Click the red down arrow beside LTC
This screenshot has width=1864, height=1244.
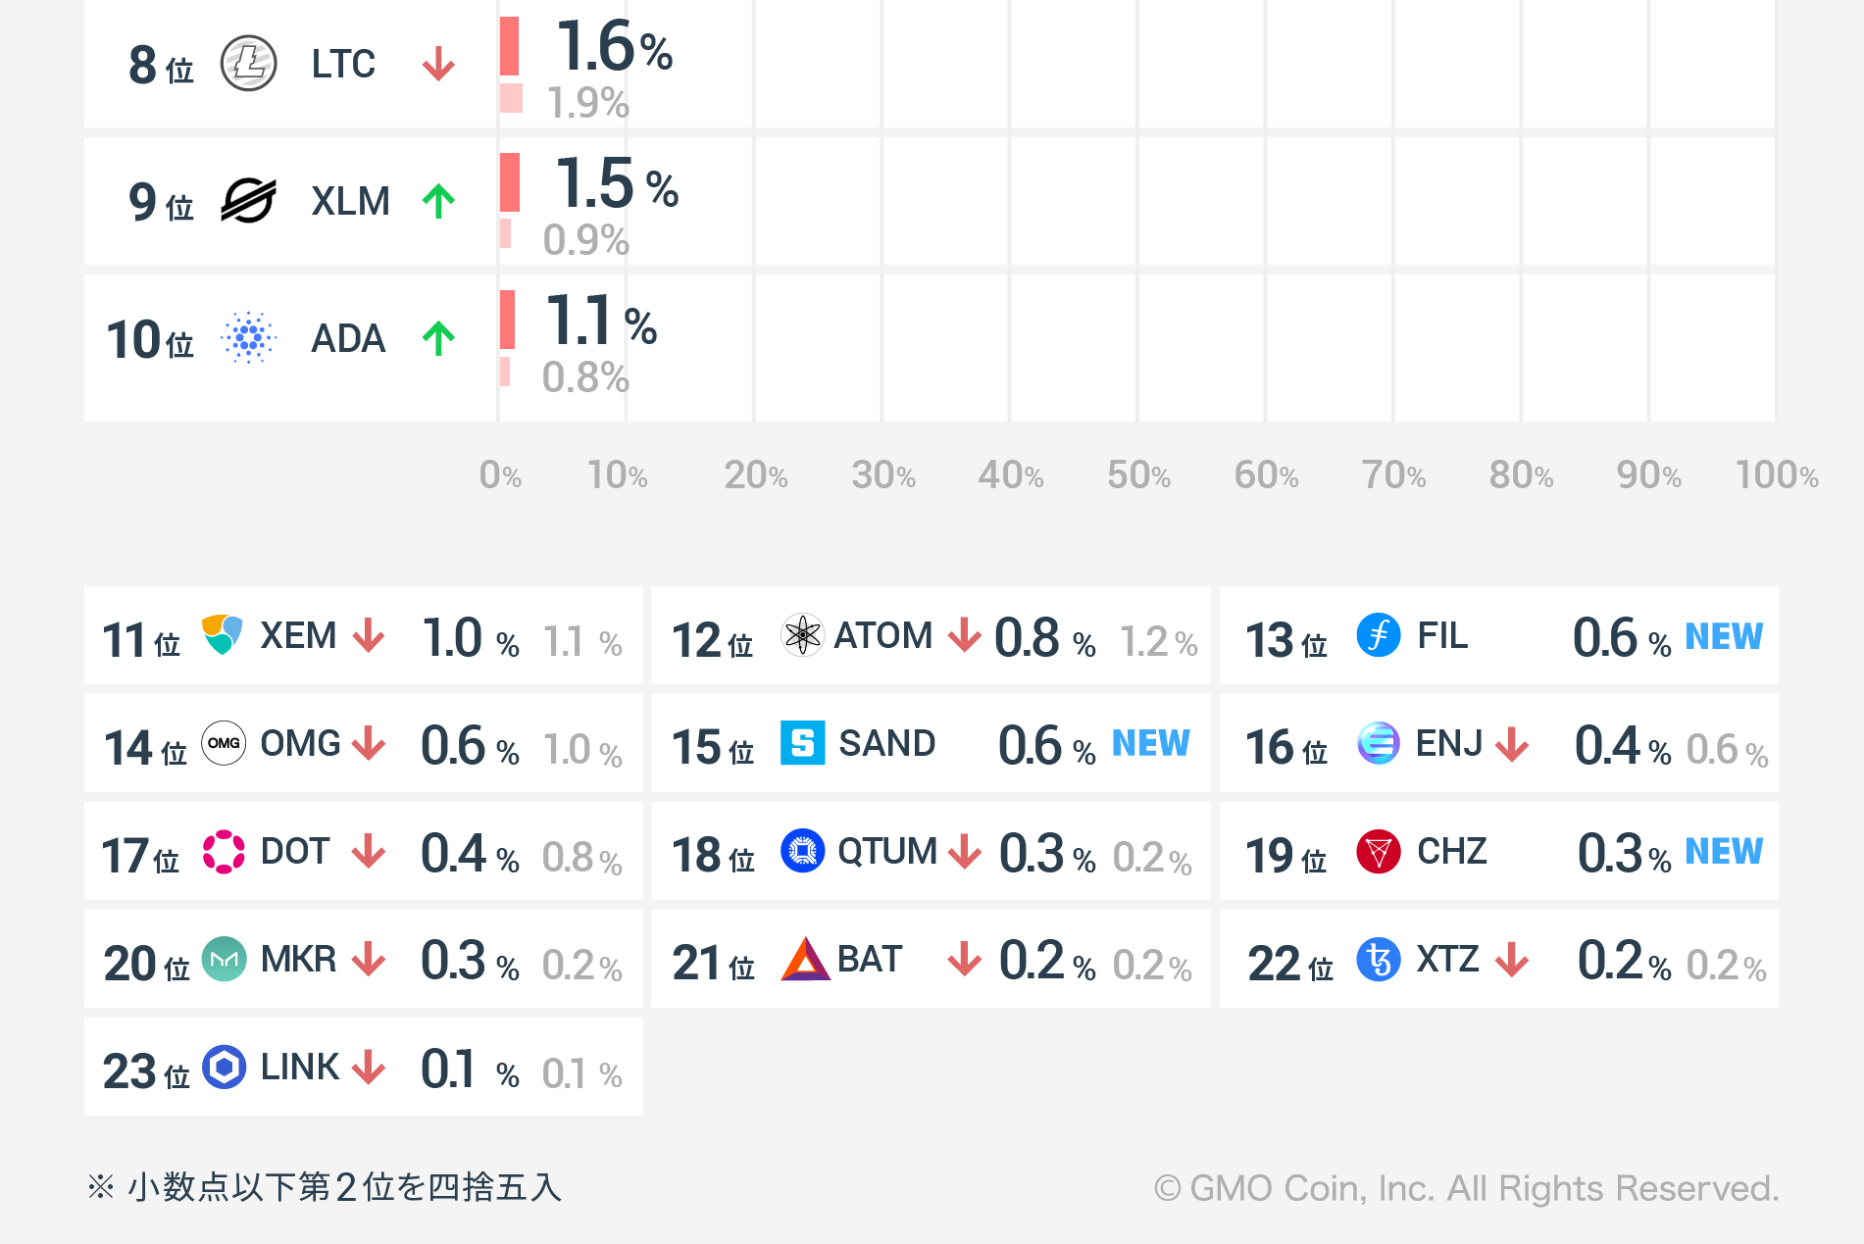[438, 65]
